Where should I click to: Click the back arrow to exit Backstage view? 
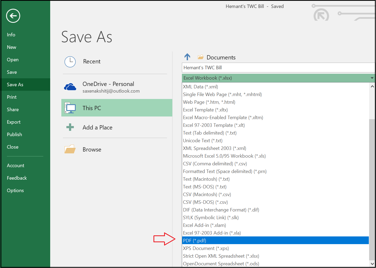click(13, 16)
